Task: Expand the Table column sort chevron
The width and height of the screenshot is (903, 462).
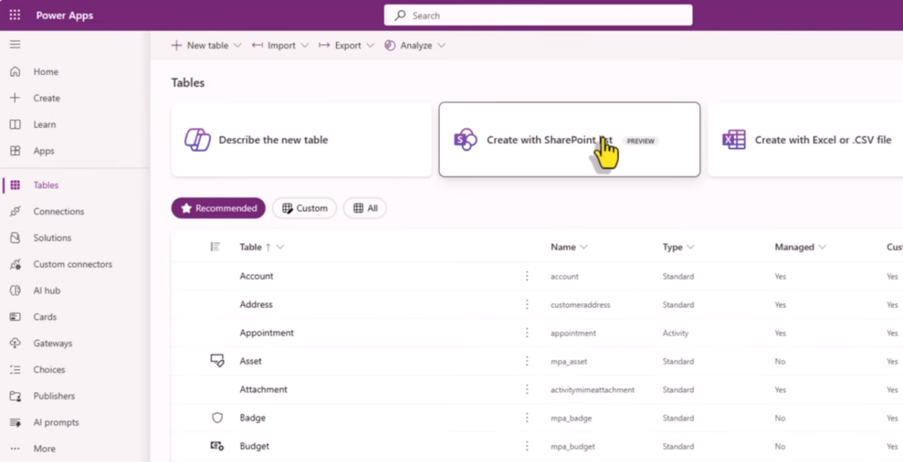Action: pyautogui.click(x=280, y=247)
